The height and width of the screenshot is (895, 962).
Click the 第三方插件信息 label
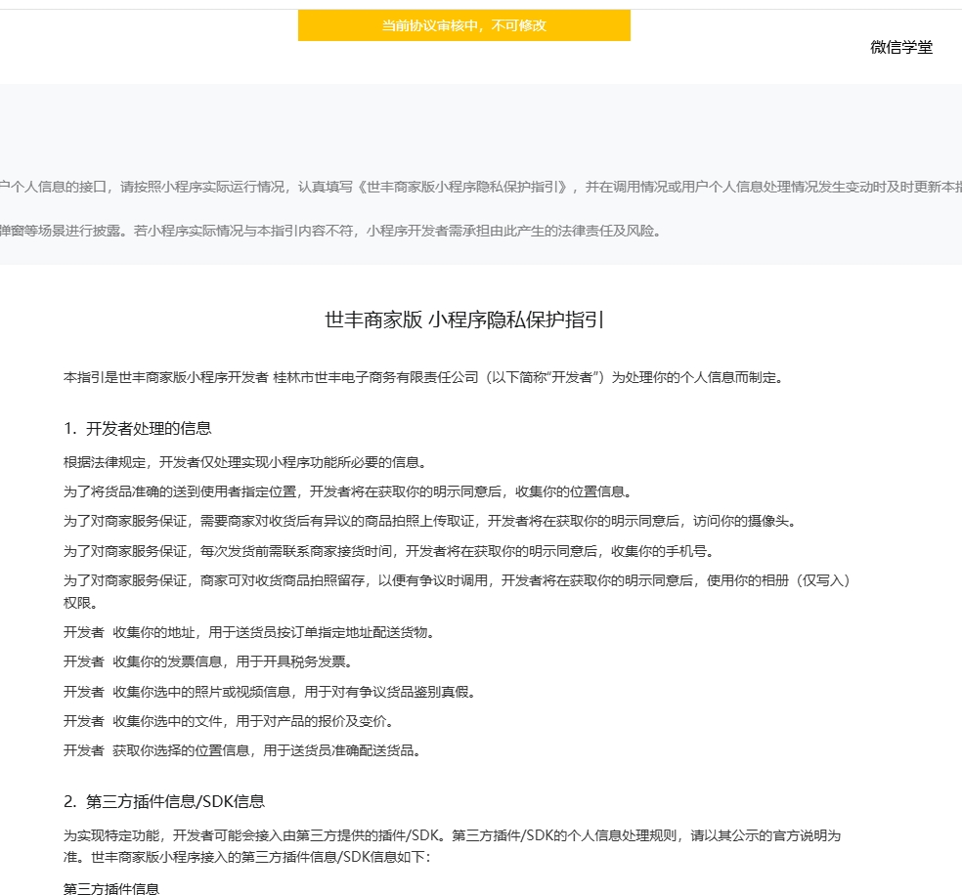pos(111,888)
